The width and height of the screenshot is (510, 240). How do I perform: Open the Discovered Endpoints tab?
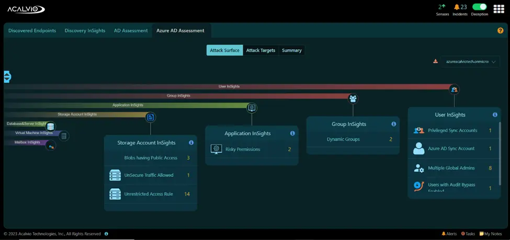click(32, 30)
